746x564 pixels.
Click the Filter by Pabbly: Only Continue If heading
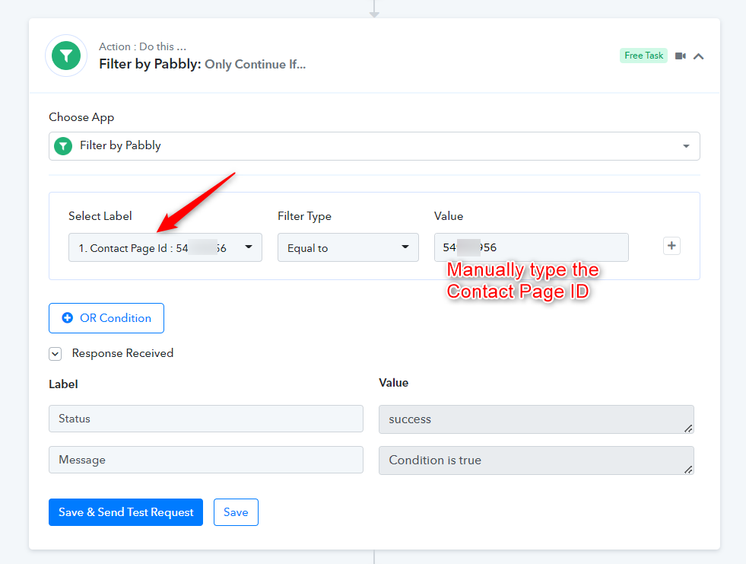click(202, 64)
